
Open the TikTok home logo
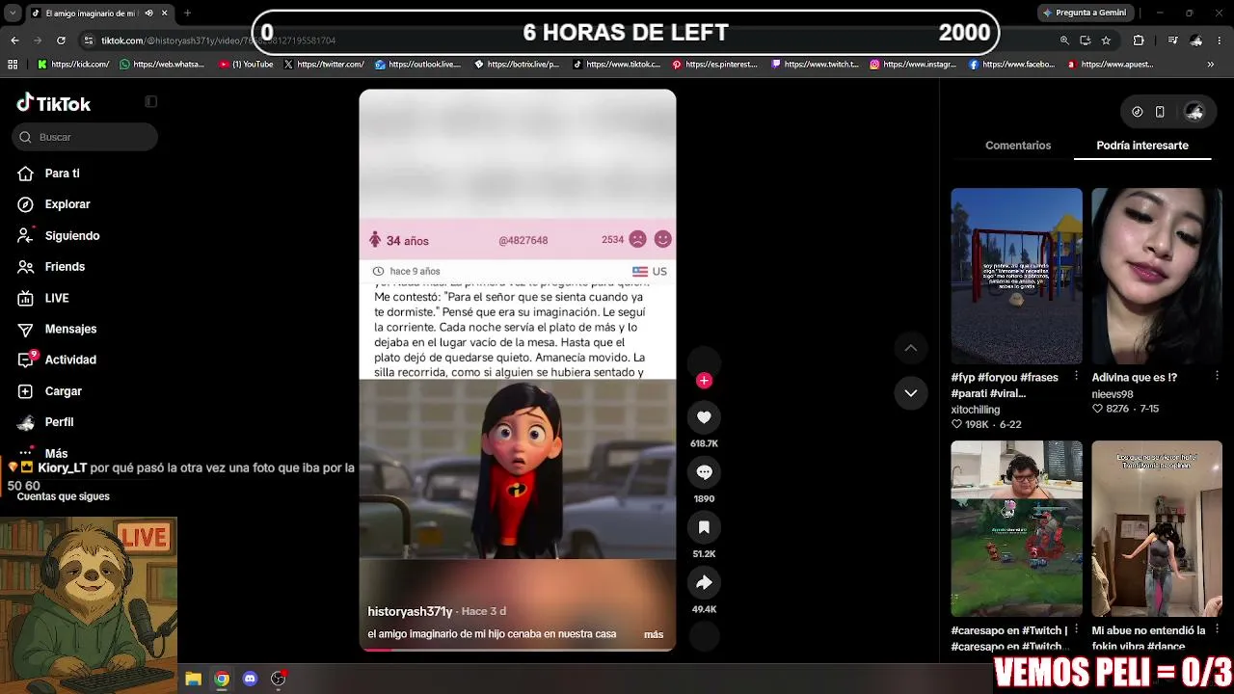point(54,103)
